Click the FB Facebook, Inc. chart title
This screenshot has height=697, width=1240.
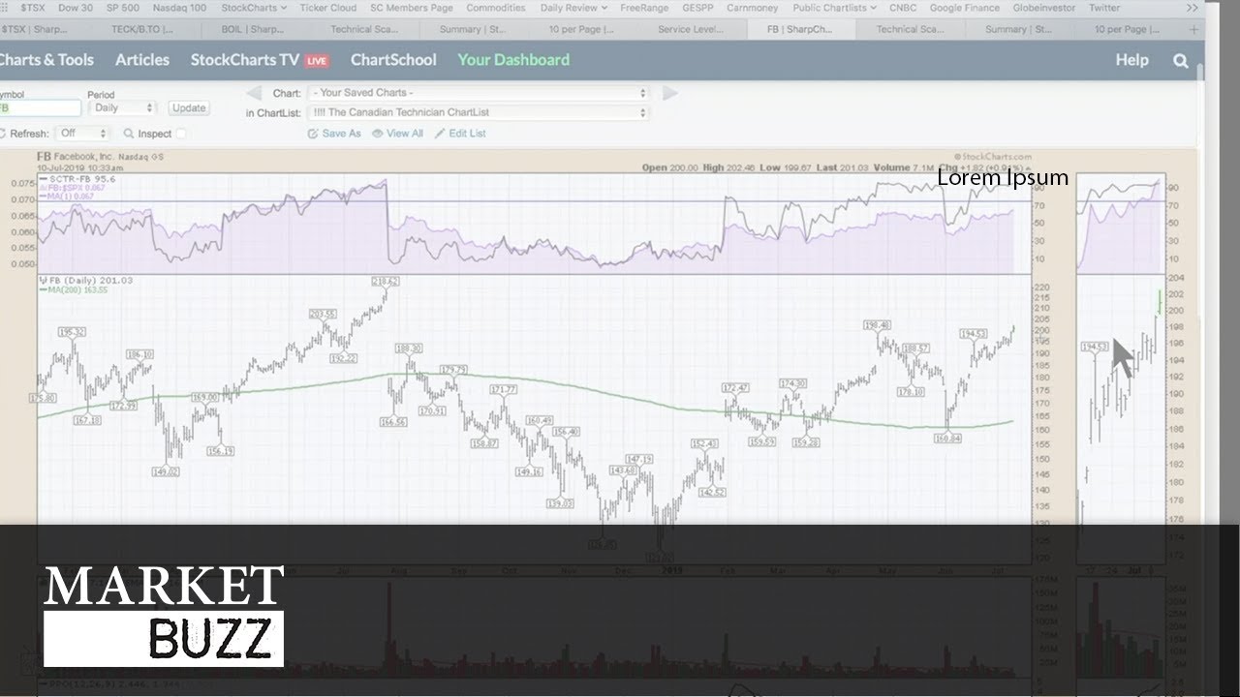(x=101, y=157)
